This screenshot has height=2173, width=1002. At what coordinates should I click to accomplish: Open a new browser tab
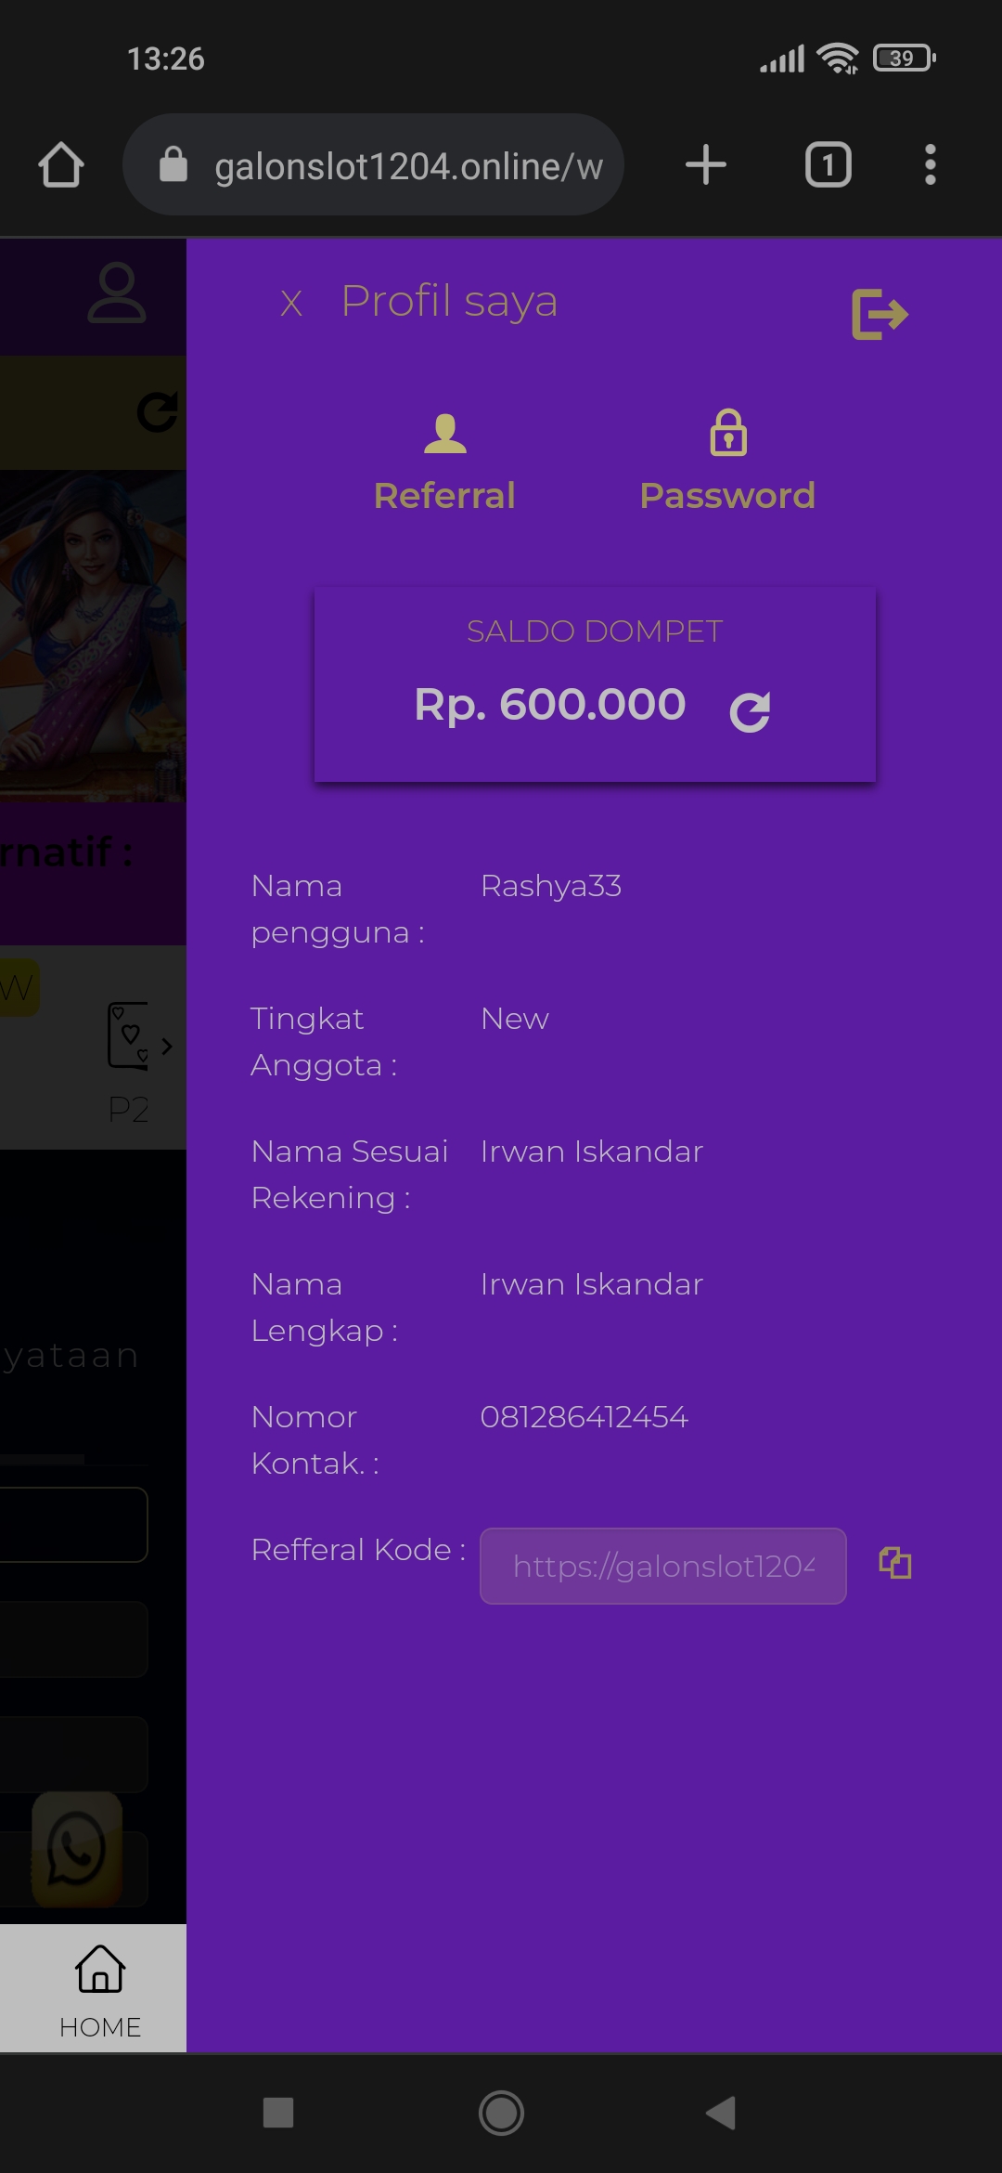click(705, 165)
